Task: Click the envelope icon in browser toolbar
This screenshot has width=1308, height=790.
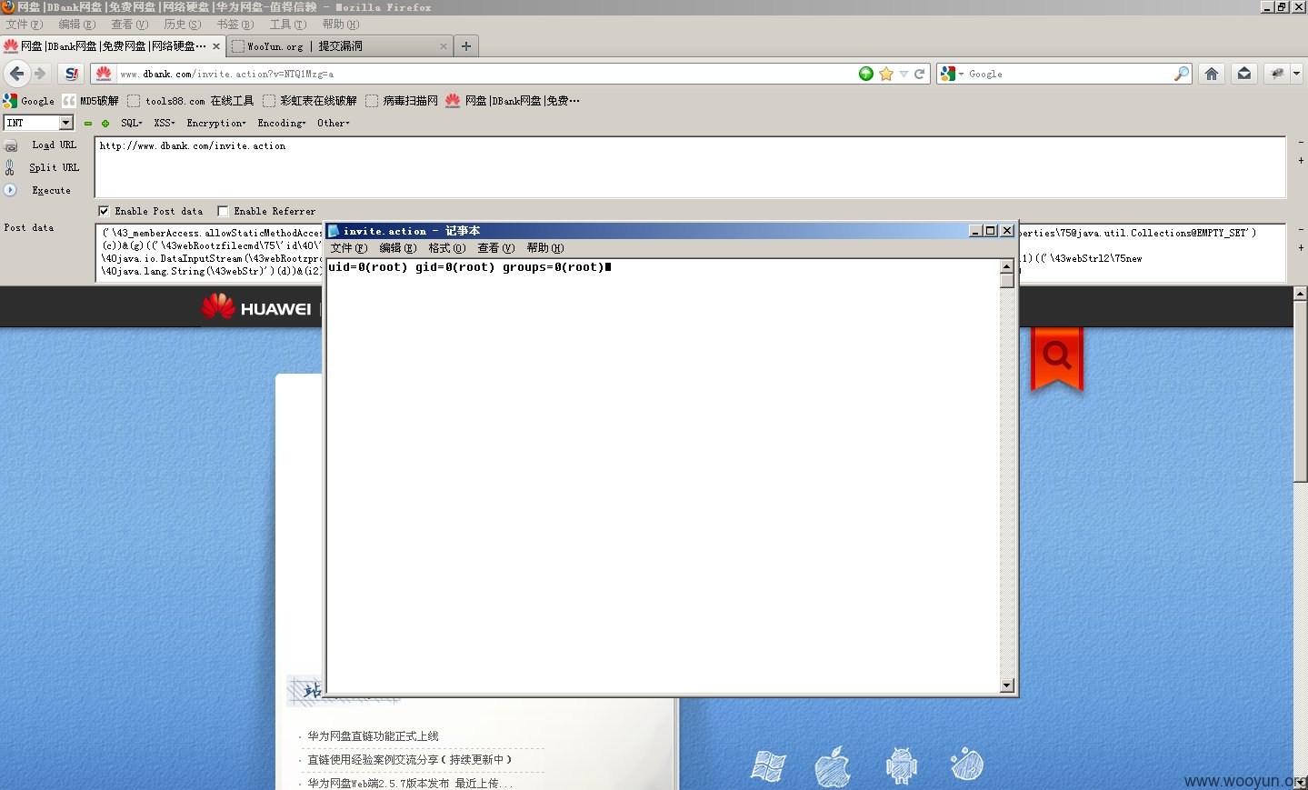Action: [x=1244, y=74]
